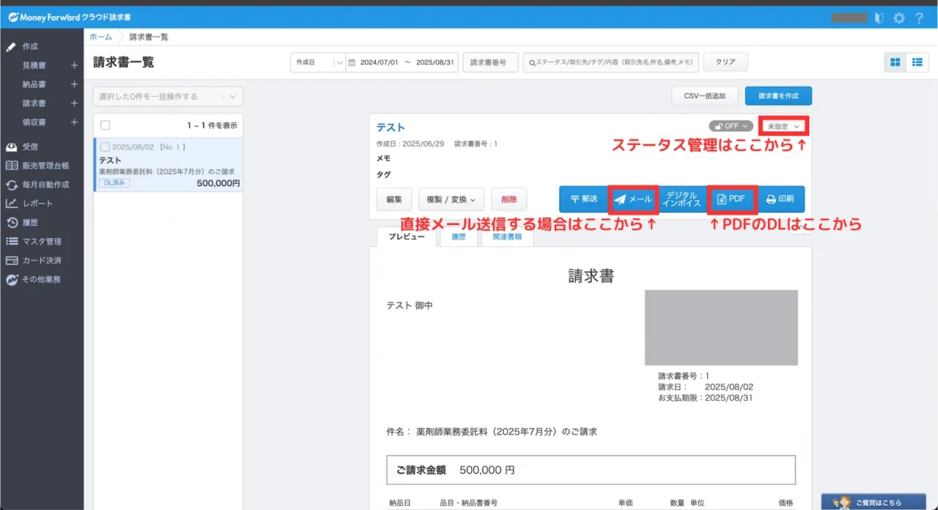Check the 2025/08/02 invoice row checkbox
The width and height of the screenshot is (938, 510).
(105, 147)
